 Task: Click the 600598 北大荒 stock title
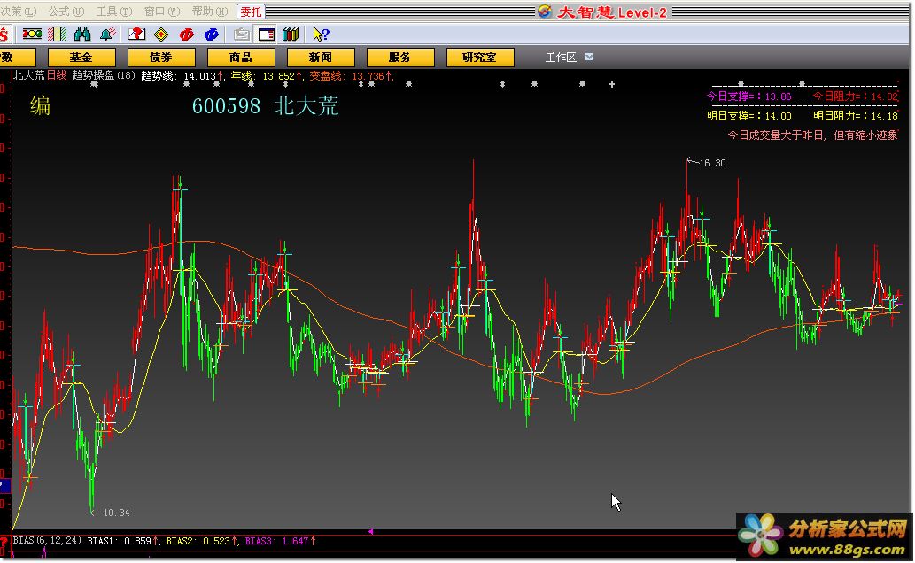pos(266,105)
